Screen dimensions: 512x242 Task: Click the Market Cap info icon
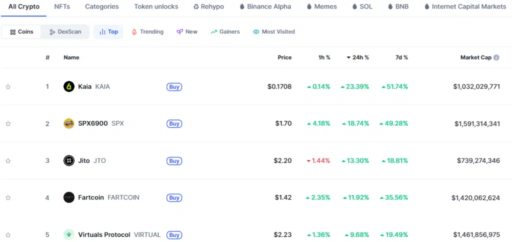pos(496,57)
